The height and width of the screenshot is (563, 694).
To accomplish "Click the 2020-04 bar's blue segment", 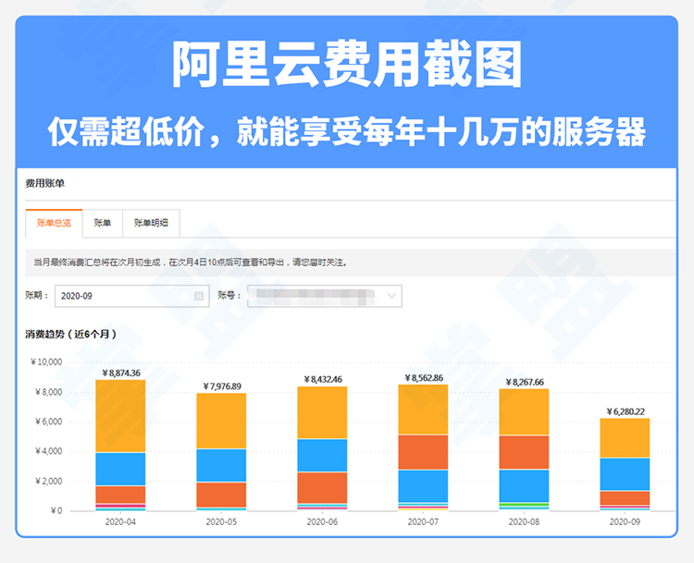I will click(120, 470).
